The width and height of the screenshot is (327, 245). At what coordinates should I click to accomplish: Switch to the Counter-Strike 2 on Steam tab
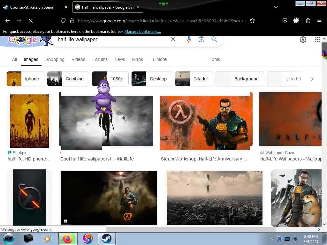tap(32, 7)
